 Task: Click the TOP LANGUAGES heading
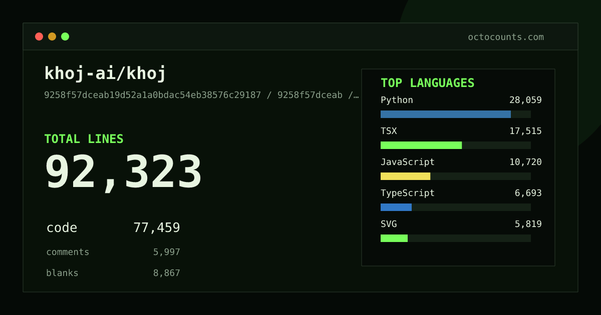point(428,83)
